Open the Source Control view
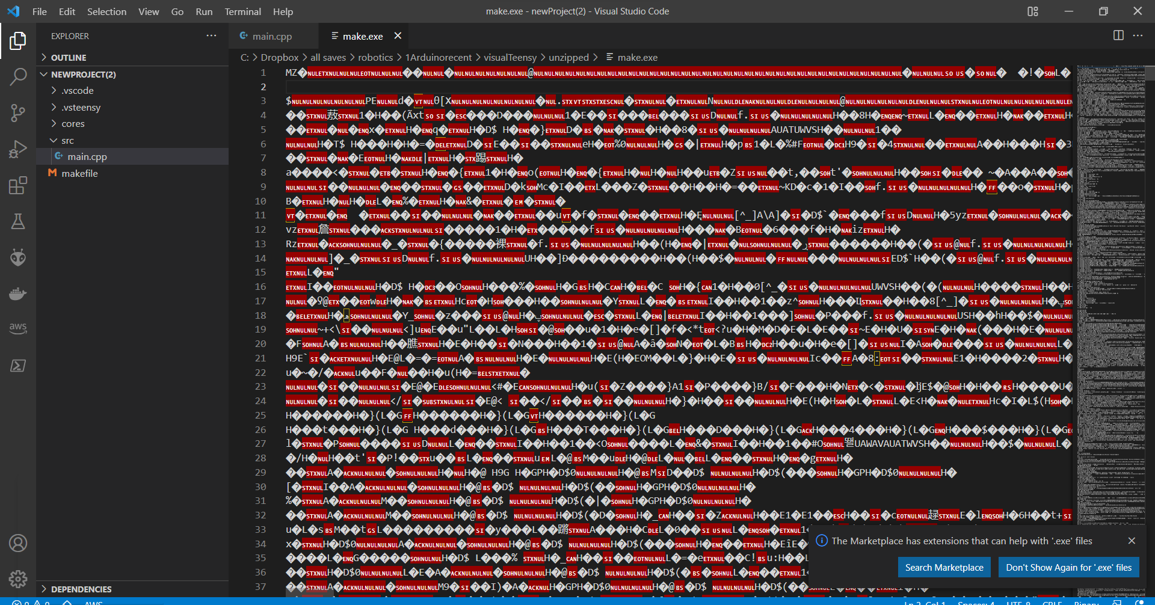Image resolution: width=1155 pixels, height=605 pixels. (18, 112)
